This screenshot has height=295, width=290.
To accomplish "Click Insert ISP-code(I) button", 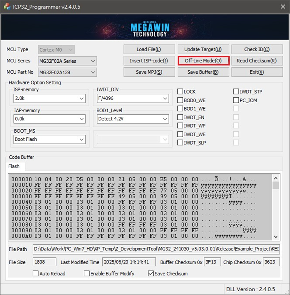I will coord(149,61).
